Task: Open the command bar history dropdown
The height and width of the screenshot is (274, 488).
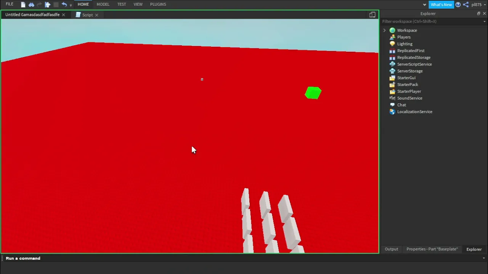Action: coord(484,258)
